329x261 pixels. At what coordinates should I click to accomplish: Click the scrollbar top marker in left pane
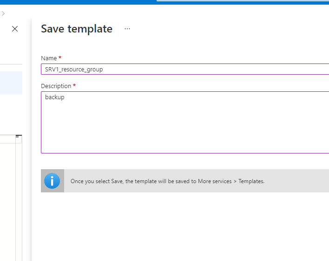[19, 136]
